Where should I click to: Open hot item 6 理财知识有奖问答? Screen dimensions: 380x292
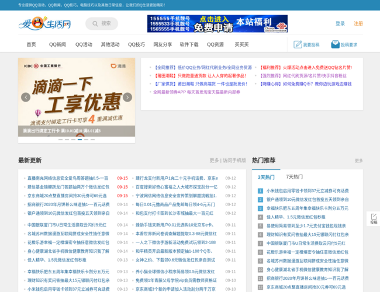[308, 235]
